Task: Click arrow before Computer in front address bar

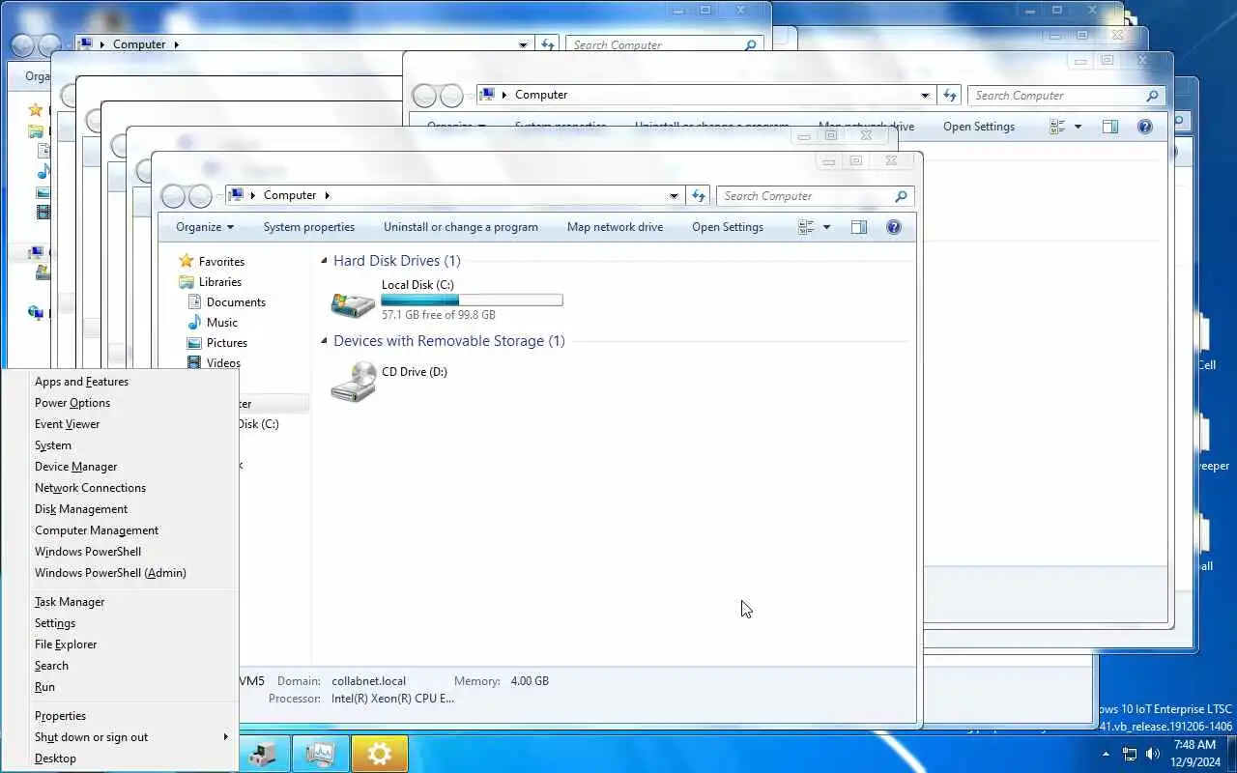Action: click(253, 195)
